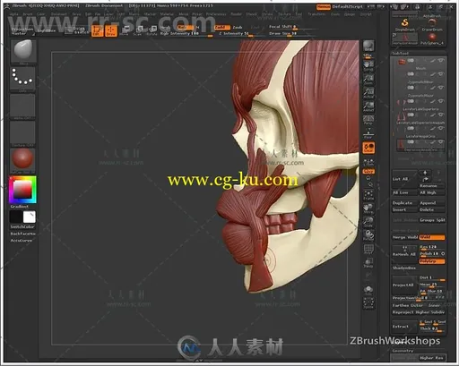Toggle the Zadd mode button

[x=221, y=27]
